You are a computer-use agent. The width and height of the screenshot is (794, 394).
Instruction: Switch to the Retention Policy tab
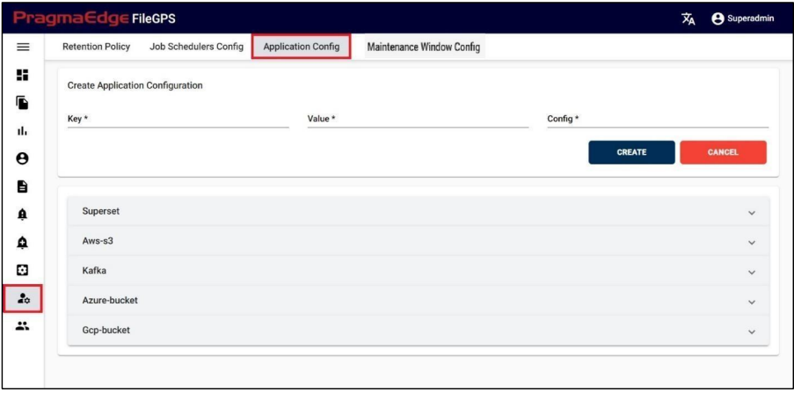96,47
